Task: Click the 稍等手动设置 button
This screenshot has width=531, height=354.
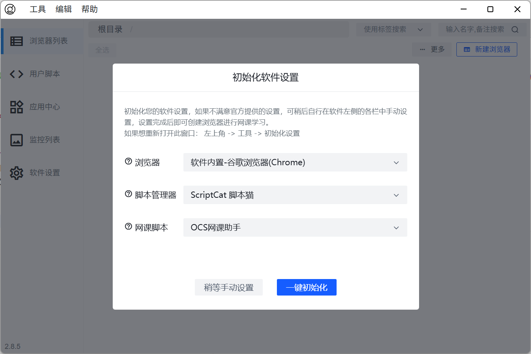Action: point(229,287)
